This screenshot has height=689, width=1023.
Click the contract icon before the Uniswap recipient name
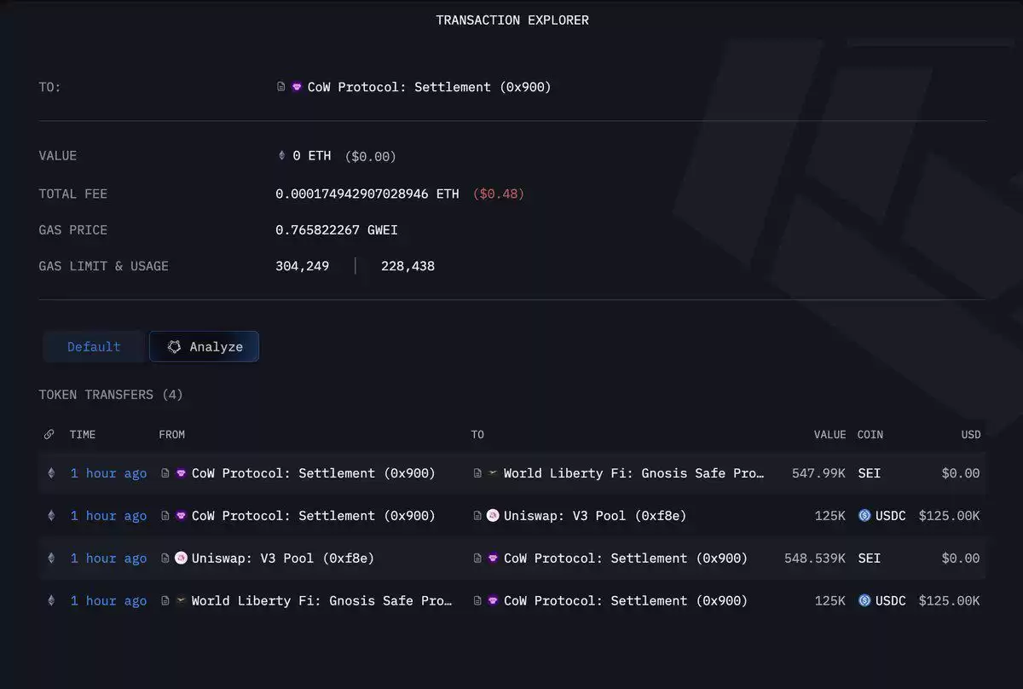[x=477, y=516]
